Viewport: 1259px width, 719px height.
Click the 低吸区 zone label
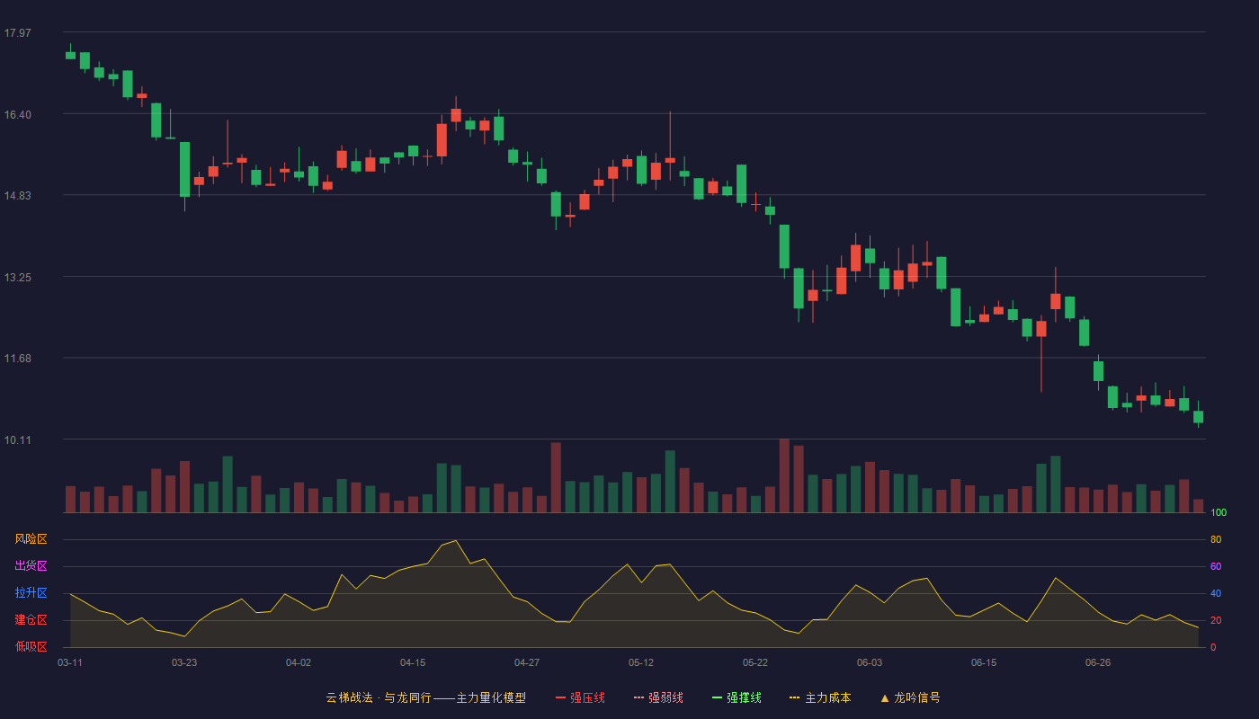31,646
